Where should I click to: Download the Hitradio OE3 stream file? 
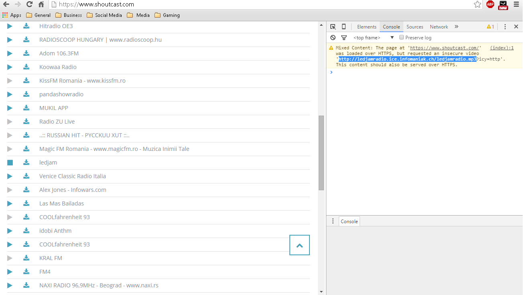click(26, 26)
